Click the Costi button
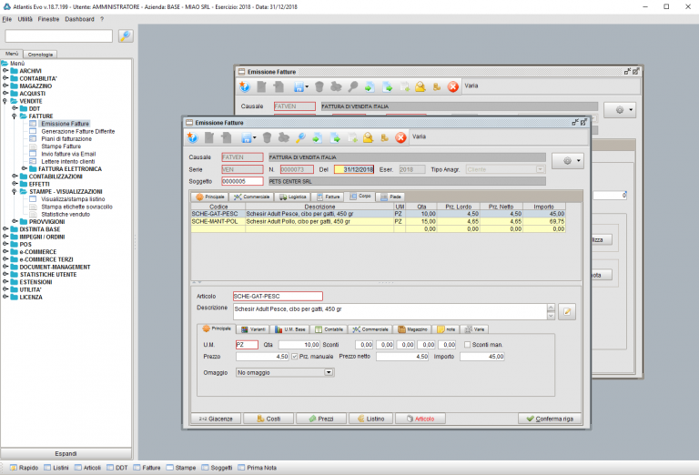699x475 pixels. tap(268, 419)
